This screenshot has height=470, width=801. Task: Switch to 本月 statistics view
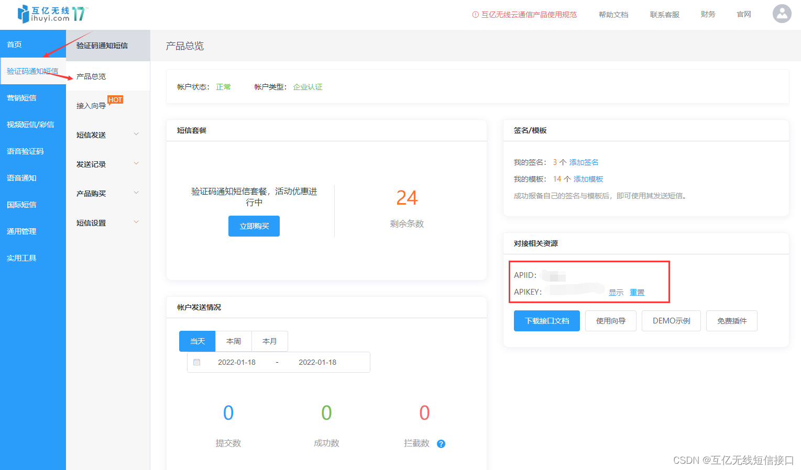click(269, 341)
